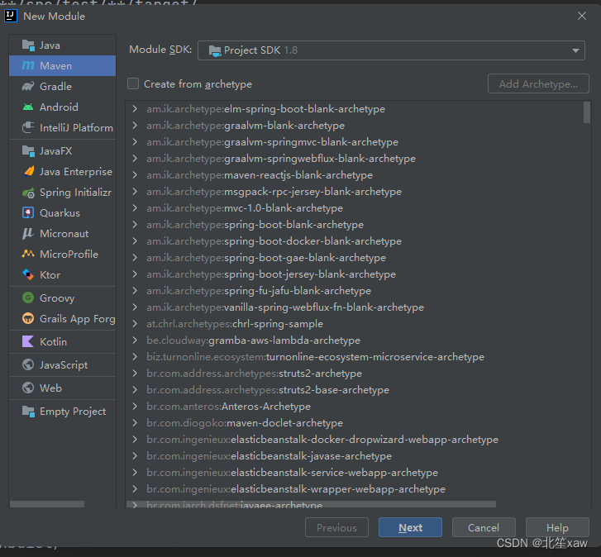
Task: Click the Spring Initializr leaf icon
Action: pos(28,193)
